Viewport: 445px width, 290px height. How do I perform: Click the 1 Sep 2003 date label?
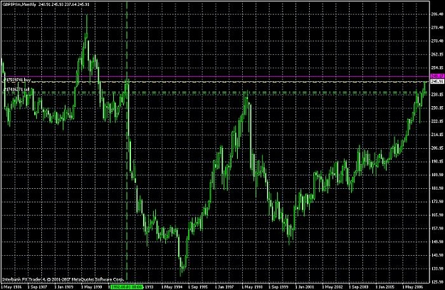point(359,287)
